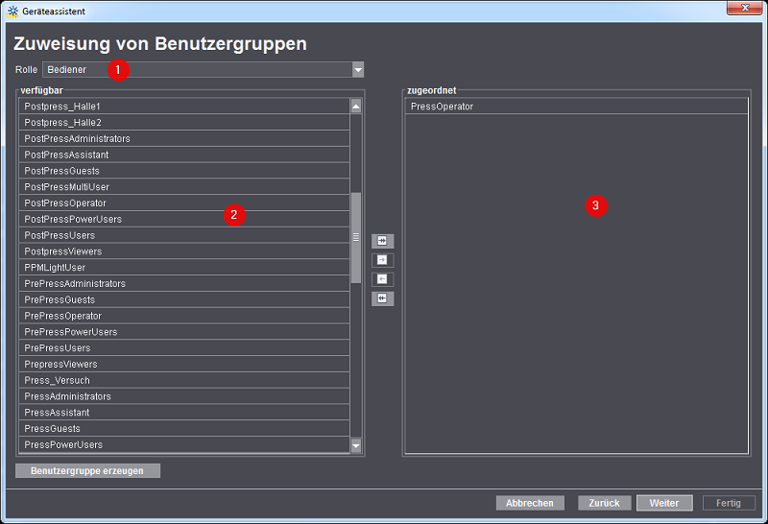768x524 pixels.
Task: Click the Geräteassistent window title icon
Action: point(11,9)
